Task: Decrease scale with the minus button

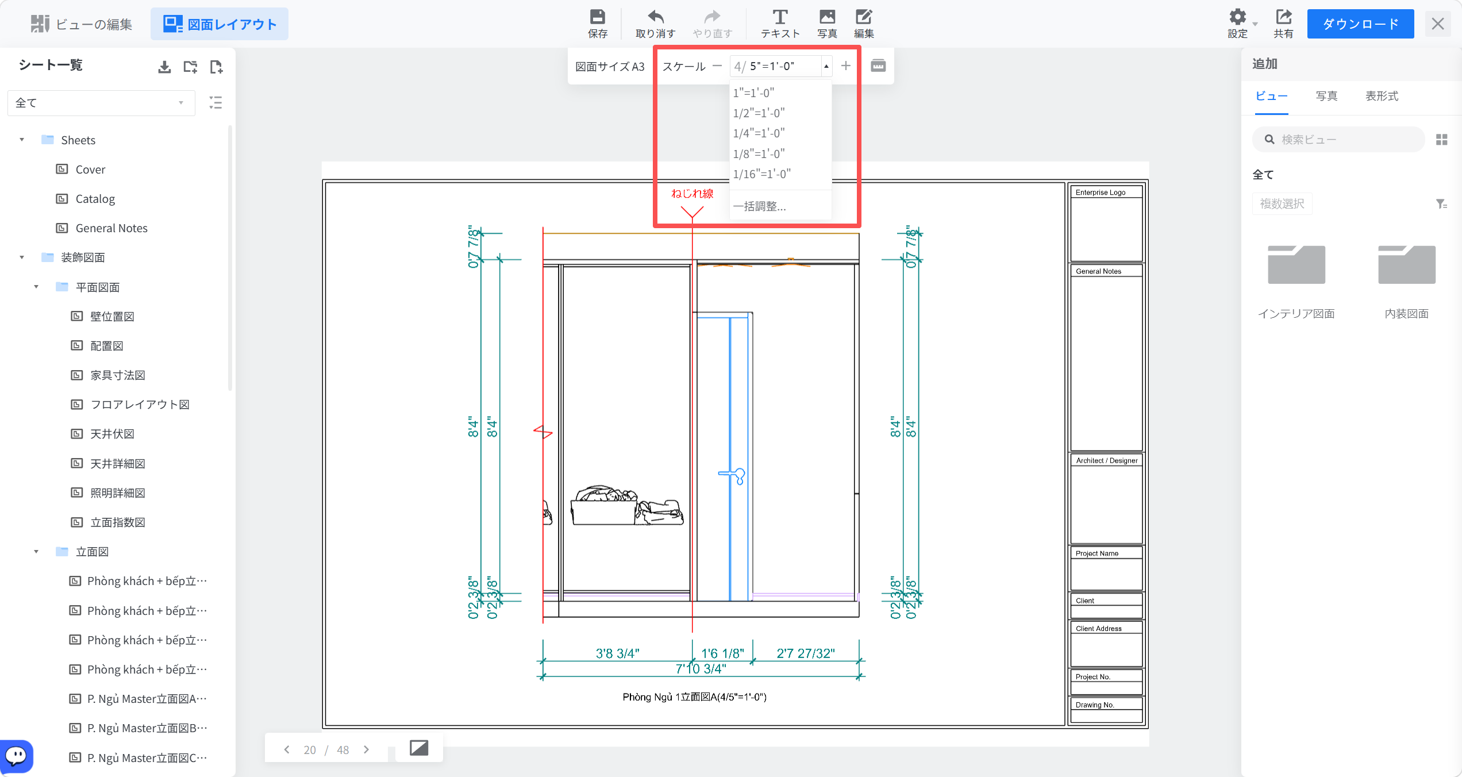Action: pyautogui.click(x=717, y=66)
